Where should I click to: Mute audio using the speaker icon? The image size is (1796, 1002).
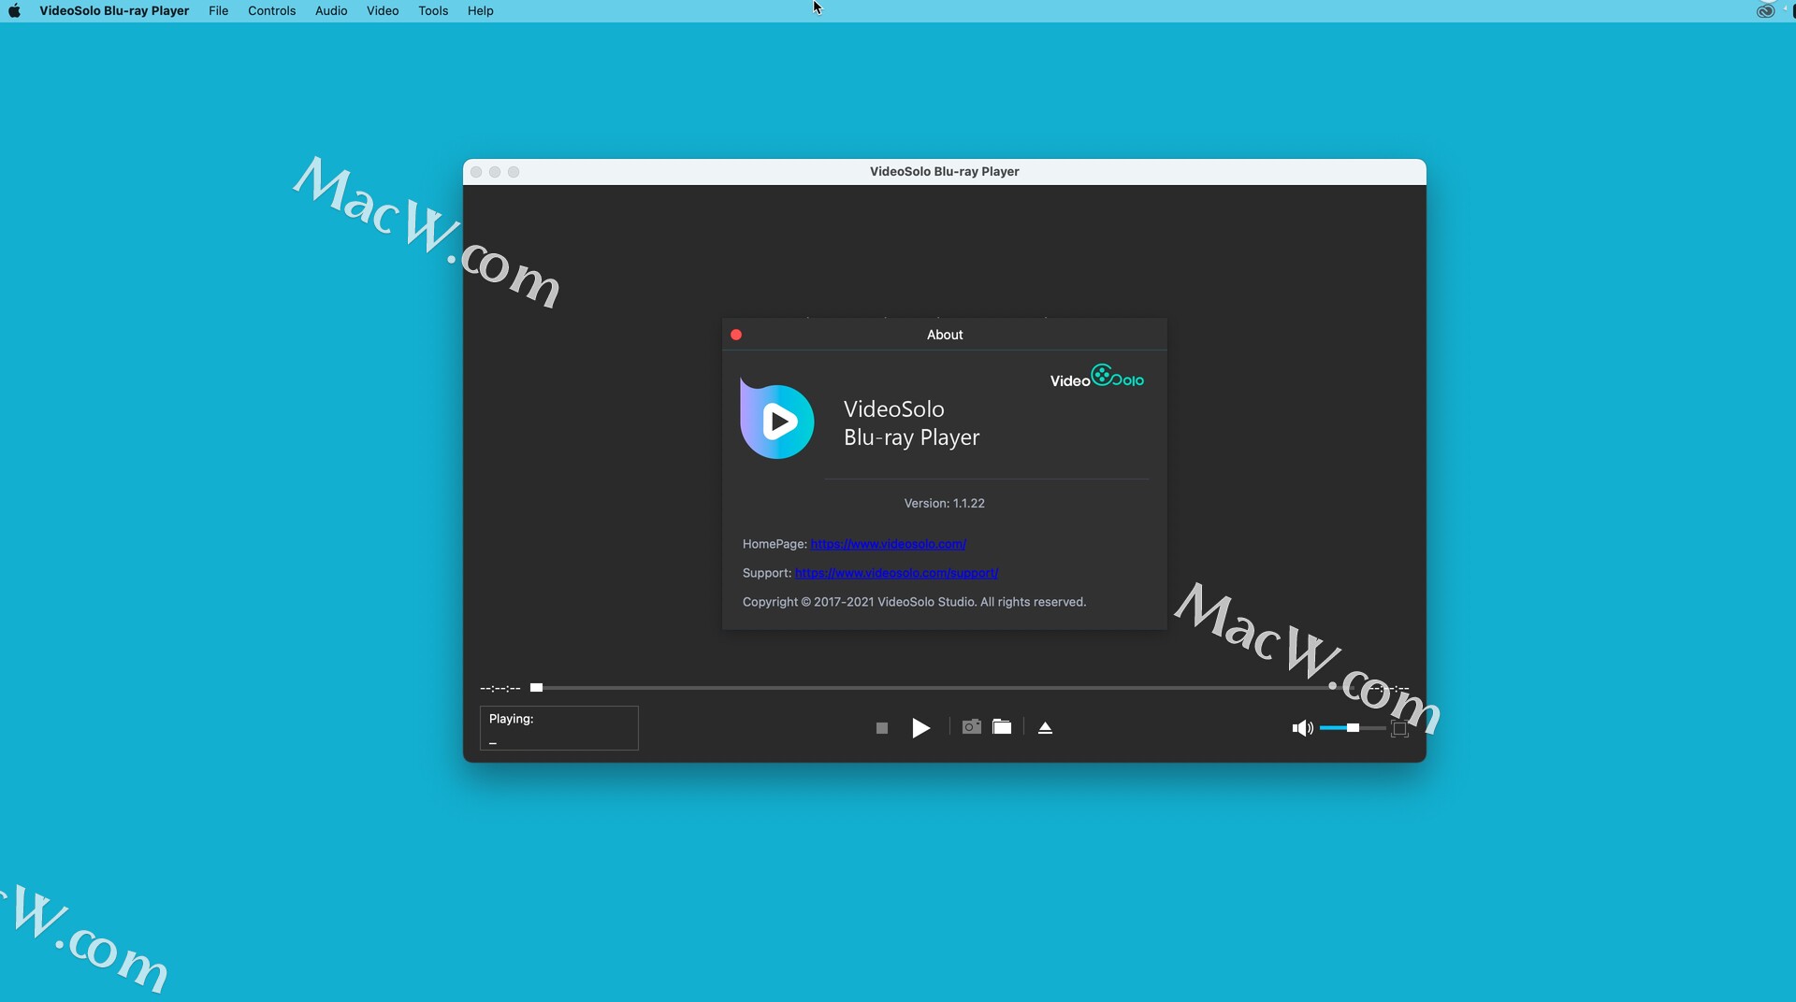pyautogui.click(x=1302, y=728)
